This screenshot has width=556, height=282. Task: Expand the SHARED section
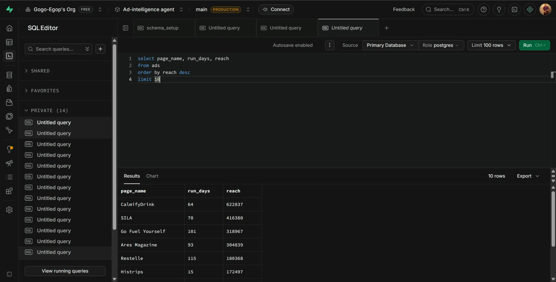[x=37, y=71]
